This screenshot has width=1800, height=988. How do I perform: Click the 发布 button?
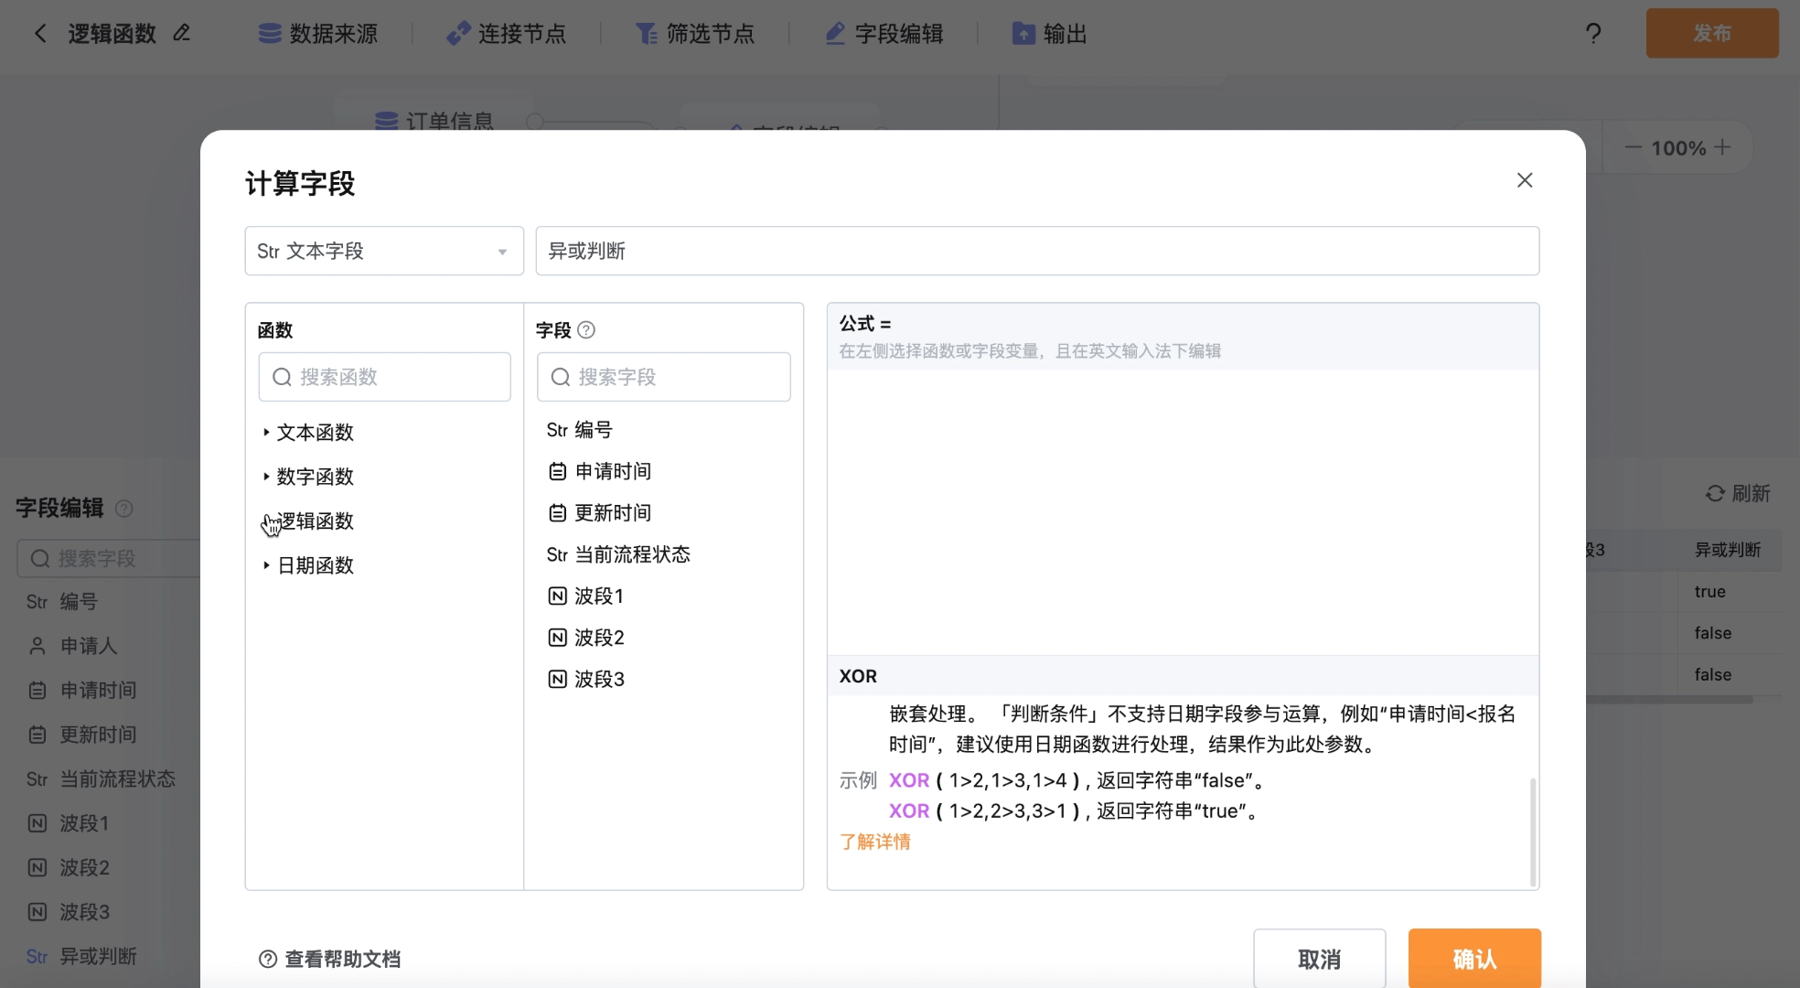[x=1712, y=34]
